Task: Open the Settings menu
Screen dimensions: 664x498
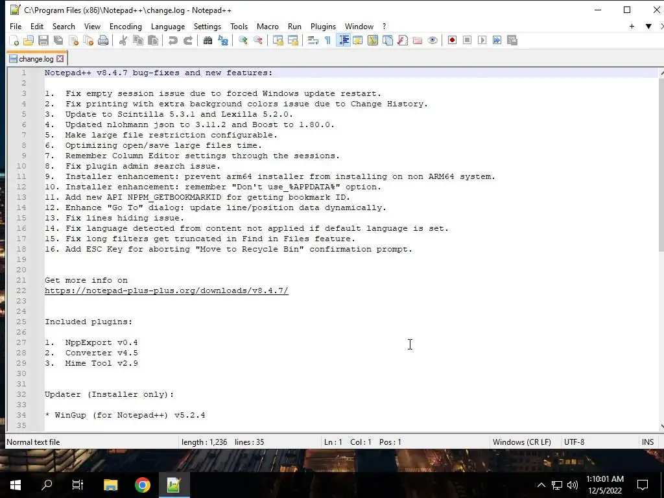Action: [207, 26]
